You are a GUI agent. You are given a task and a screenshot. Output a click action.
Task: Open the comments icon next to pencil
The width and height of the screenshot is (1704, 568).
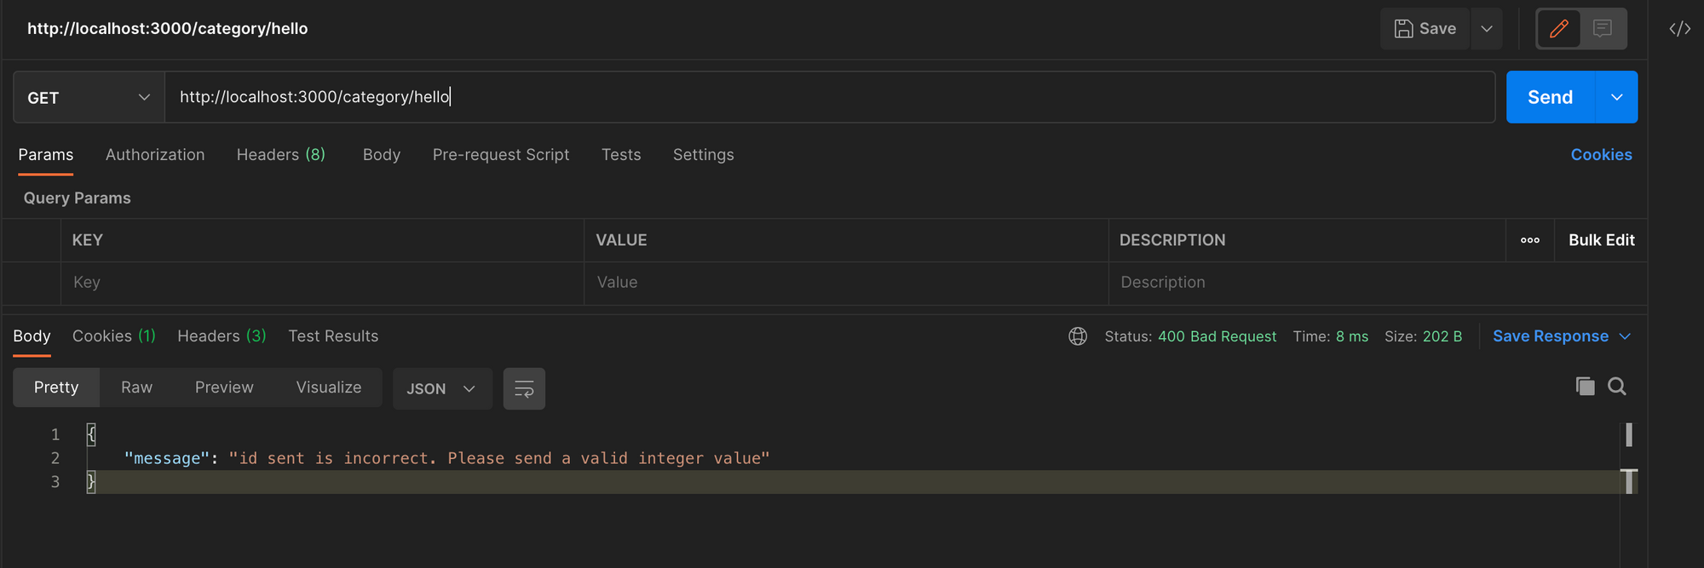[1603, 29]
